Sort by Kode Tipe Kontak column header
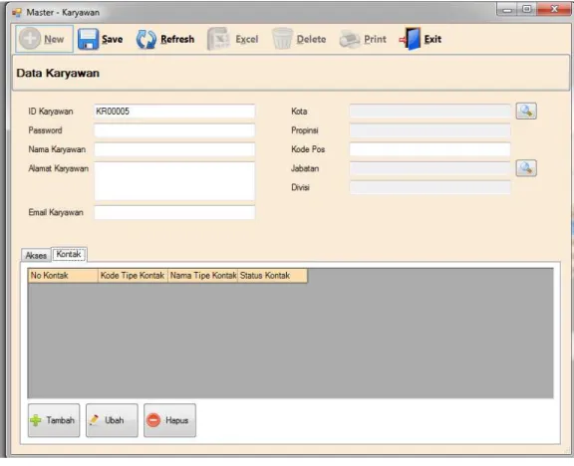 pyautogui.click(x=133, y=276)
